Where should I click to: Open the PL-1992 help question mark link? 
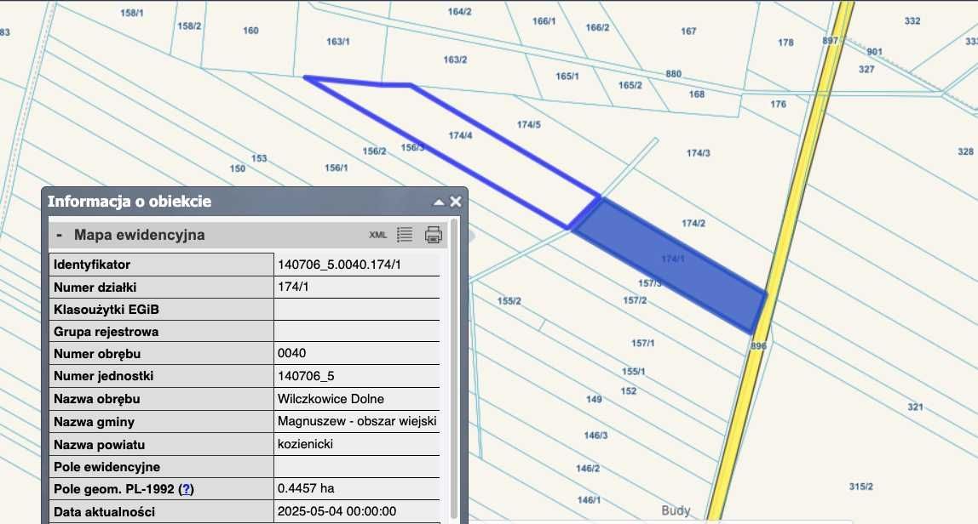[186, 489]
